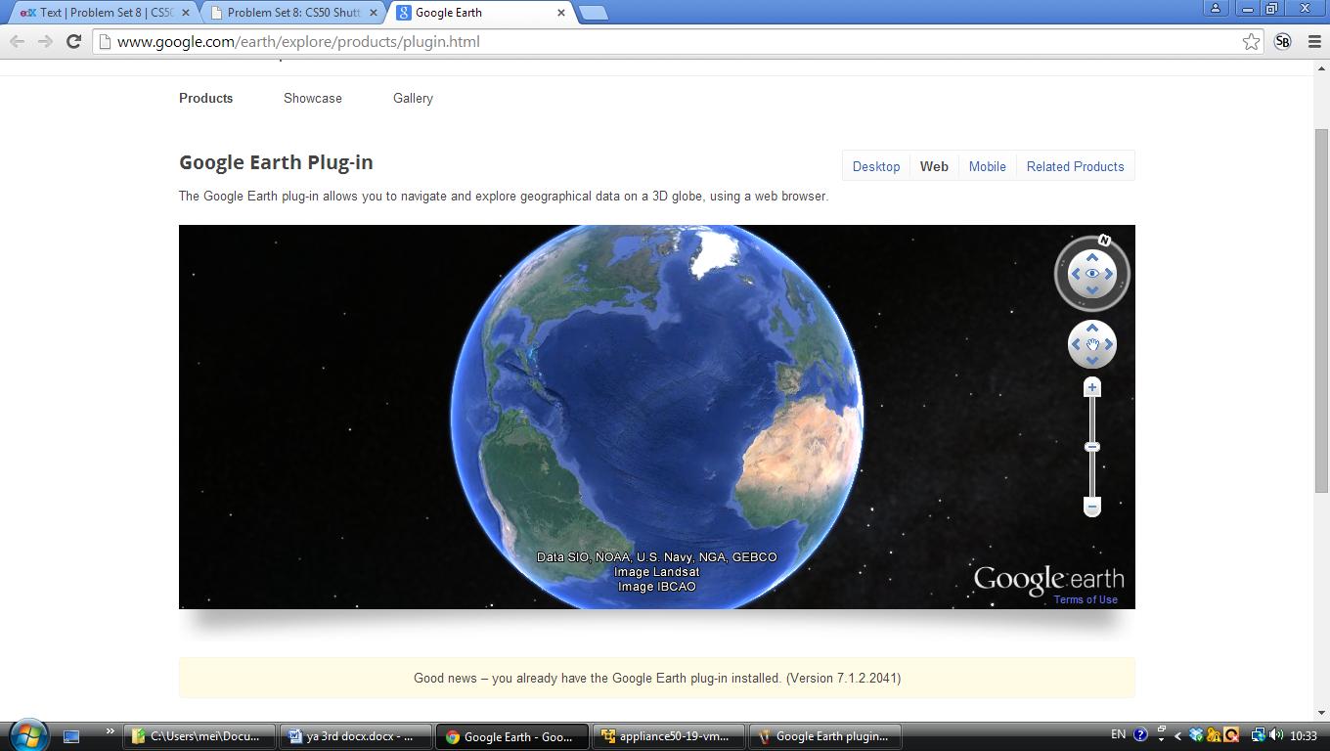Expand the quick launch chevron

point(110,730)
